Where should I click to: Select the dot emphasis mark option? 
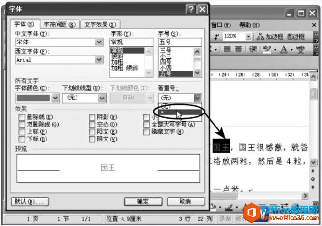180,112
